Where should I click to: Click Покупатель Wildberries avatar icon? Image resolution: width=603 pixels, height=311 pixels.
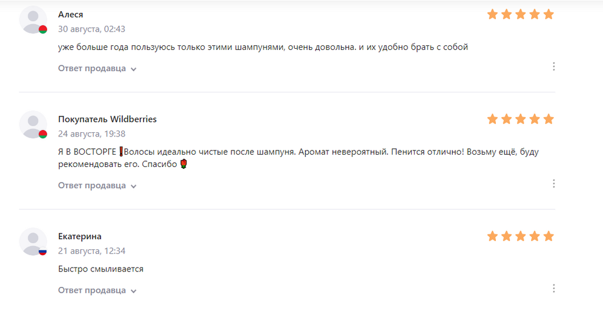pos(33,125)
